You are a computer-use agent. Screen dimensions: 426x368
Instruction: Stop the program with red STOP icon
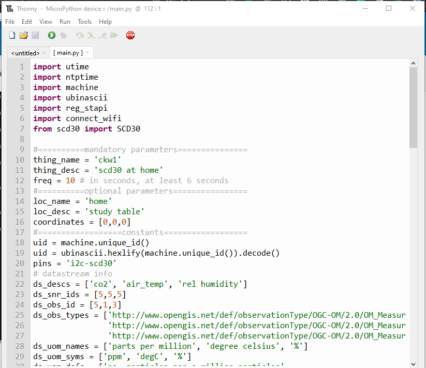tap(130, 35)
